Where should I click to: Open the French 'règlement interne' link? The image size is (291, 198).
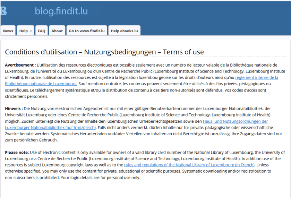[256, 77]
